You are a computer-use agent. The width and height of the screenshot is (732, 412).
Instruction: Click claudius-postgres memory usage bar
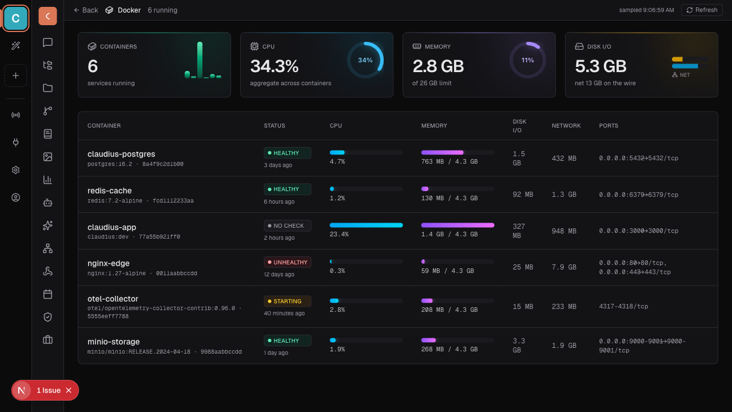(x=457, y=152)
